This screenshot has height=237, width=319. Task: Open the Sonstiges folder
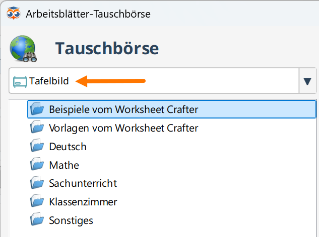click(71, 220)
